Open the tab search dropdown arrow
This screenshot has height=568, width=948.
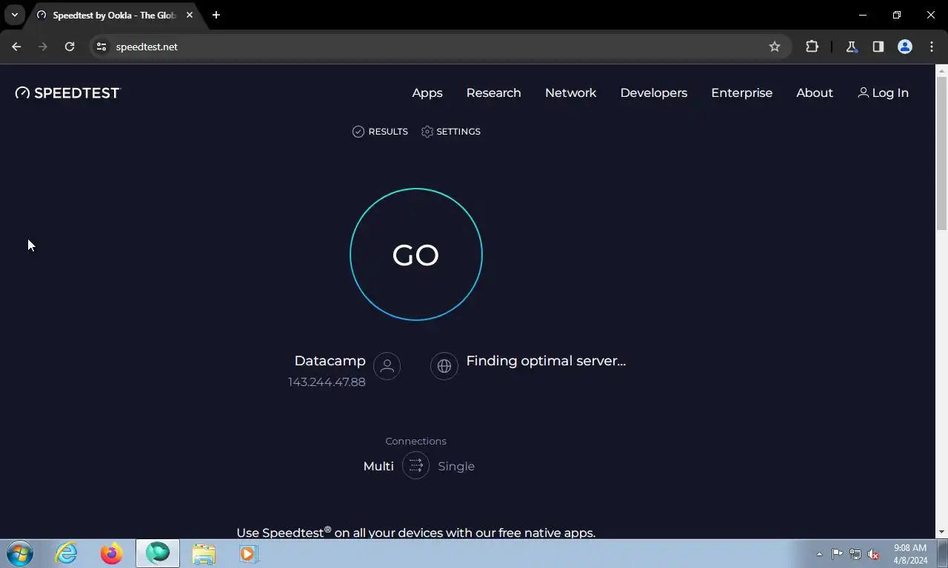pyautogui.click(x=14, y=15)
